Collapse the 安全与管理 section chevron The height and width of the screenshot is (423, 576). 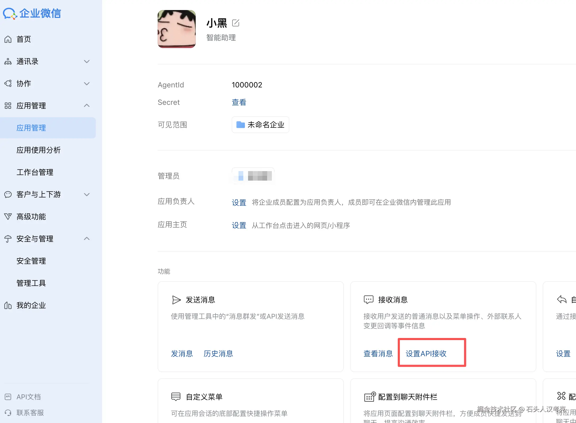click(87, 239)
